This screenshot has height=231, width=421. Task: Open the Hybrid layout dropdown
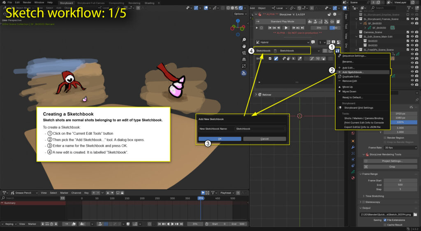tap(282, 42)
